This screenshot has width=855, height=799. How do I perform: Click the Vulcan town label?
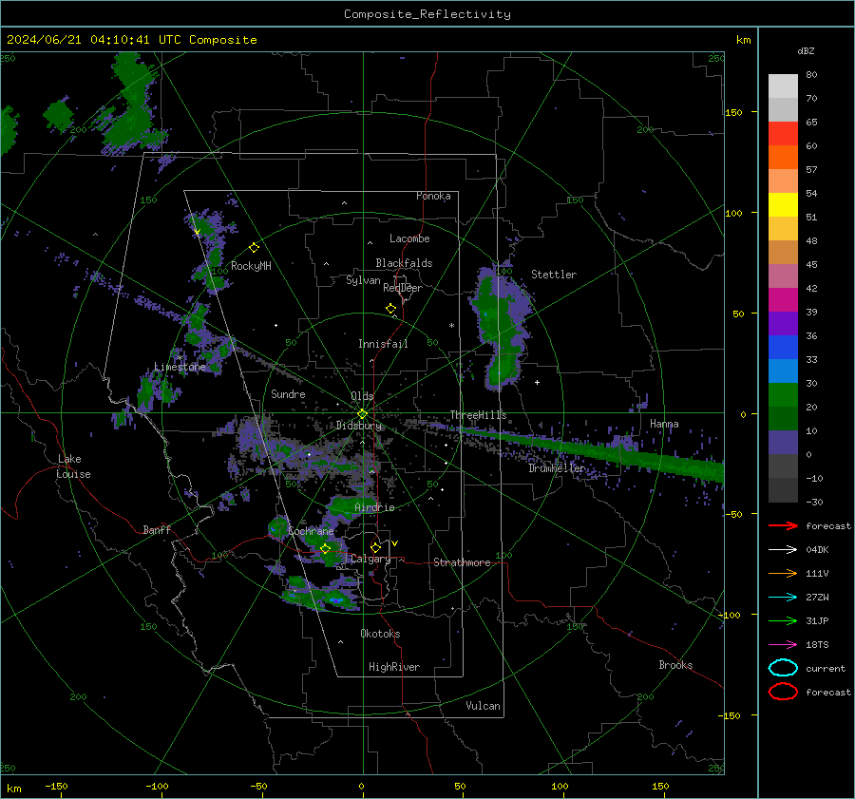(483, 706)
